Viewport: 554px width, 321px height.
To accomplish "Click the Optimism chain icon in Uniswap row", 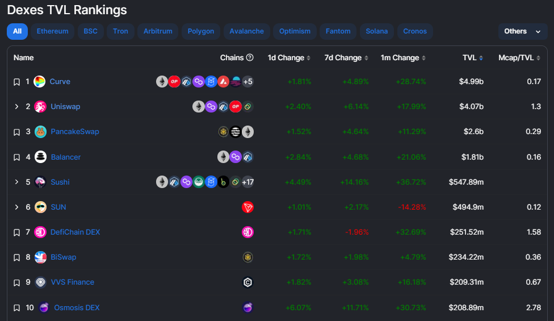I will pos(236,106).
